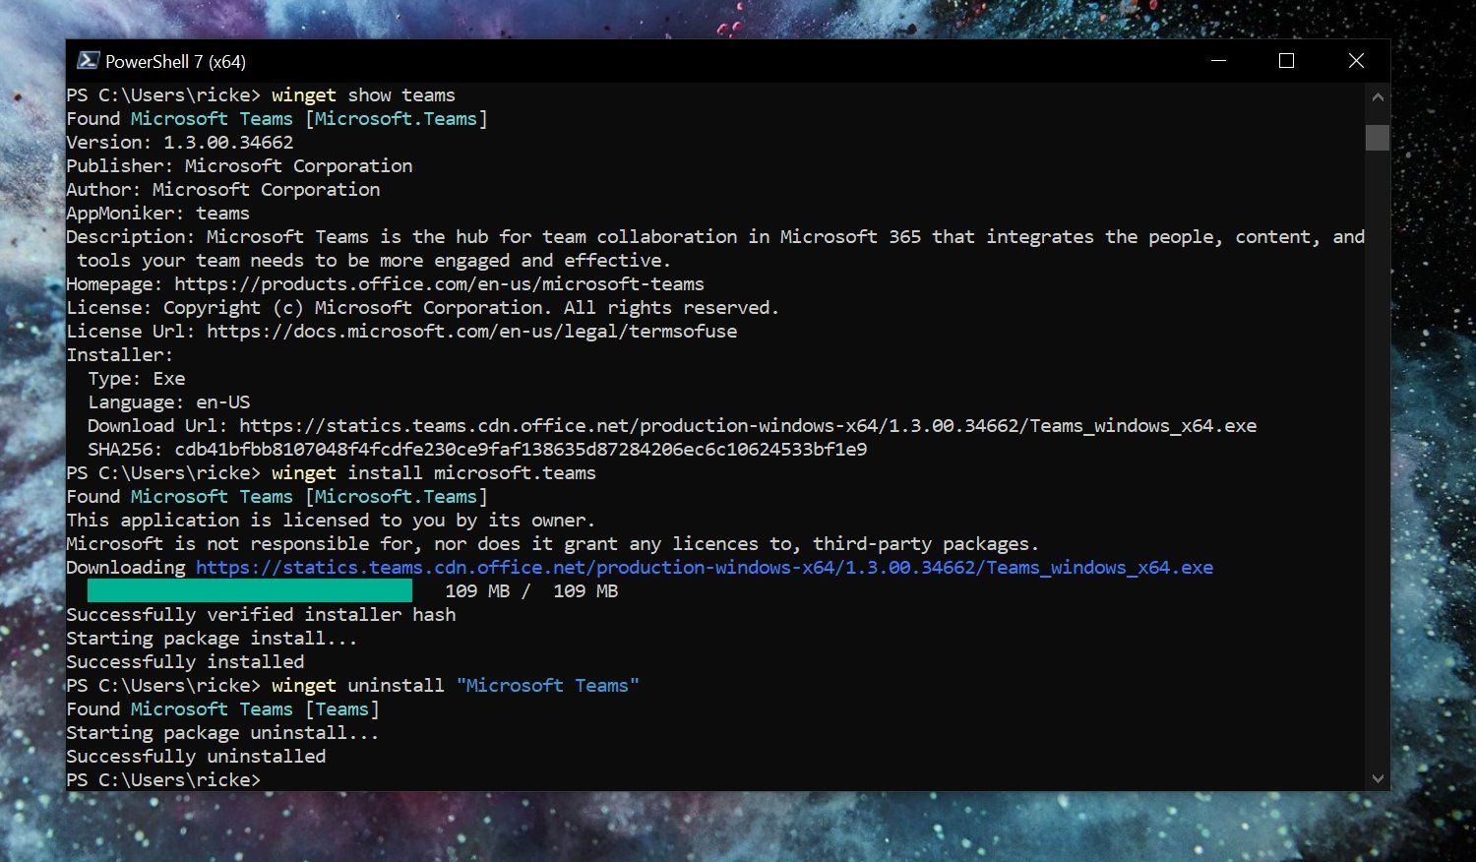The width and height of the screenshot is (1476, 862).
Task: Click the vertical scrollbar thumb
Action: pos(1377,138)
